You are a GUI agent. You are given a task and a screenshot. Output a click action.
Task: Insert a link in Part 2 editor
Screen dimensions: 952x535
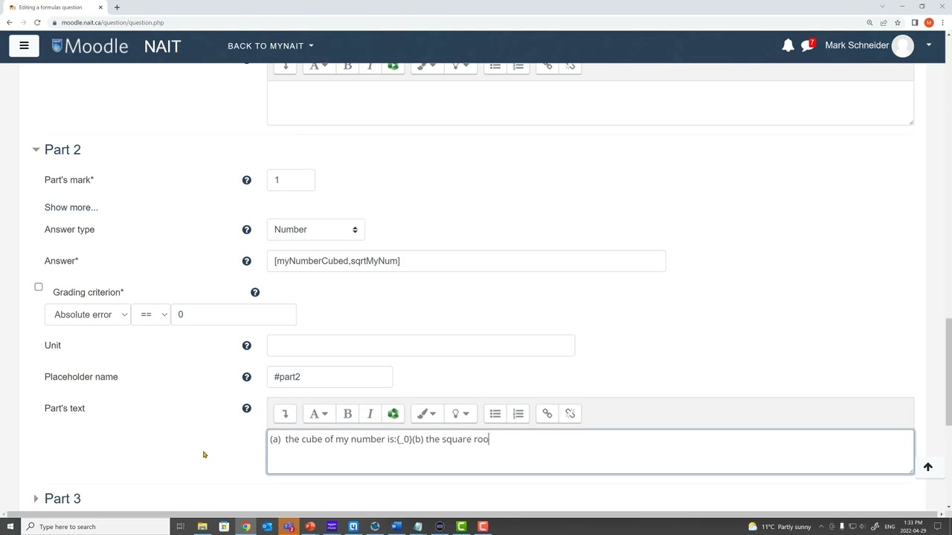[x=547, y=414]
